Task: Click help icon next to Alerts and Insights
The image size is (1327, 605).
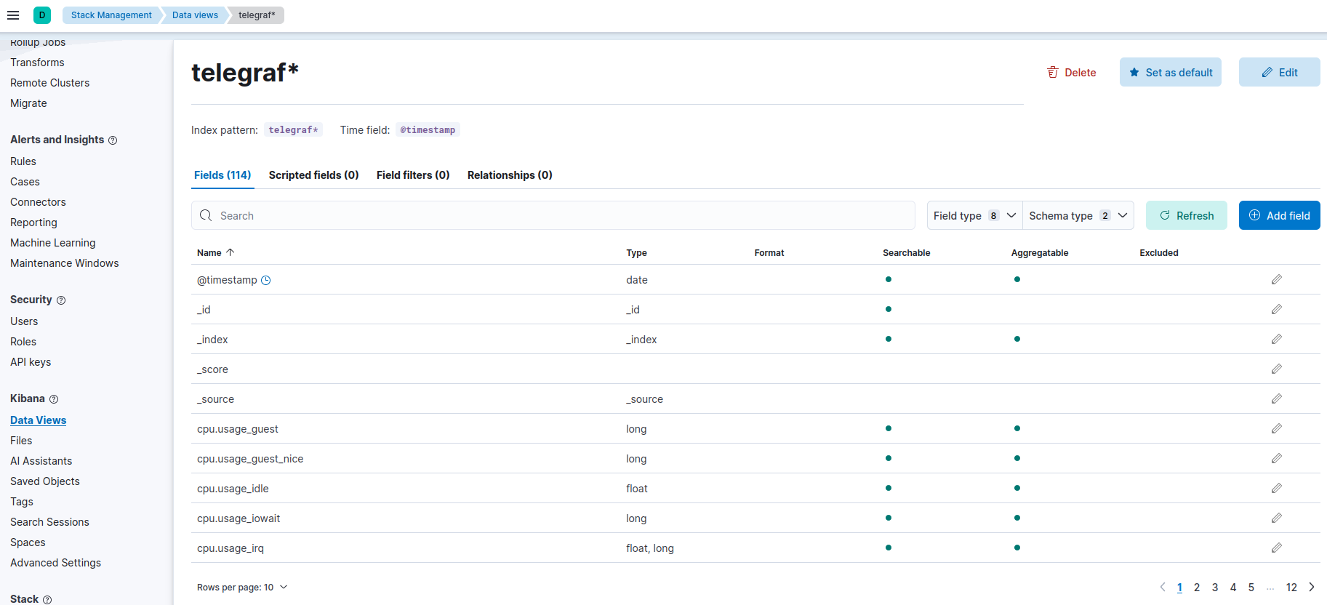Action: pos(113,140)
